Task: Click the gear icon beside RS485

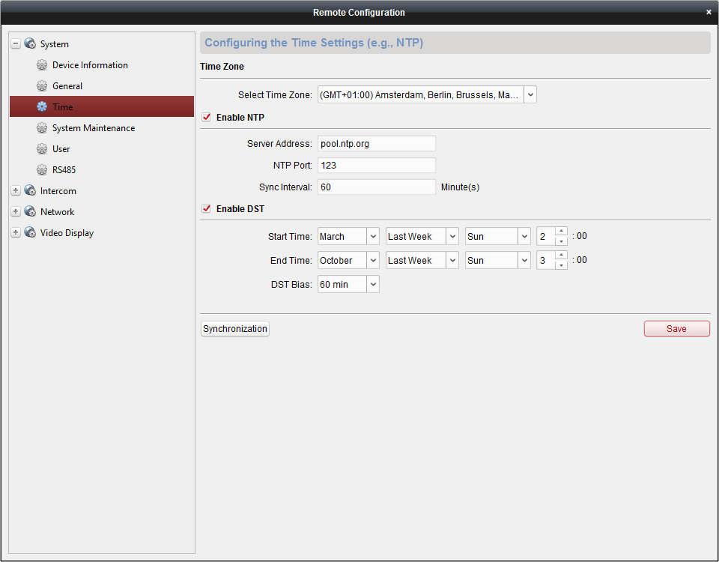Action: 42,170
